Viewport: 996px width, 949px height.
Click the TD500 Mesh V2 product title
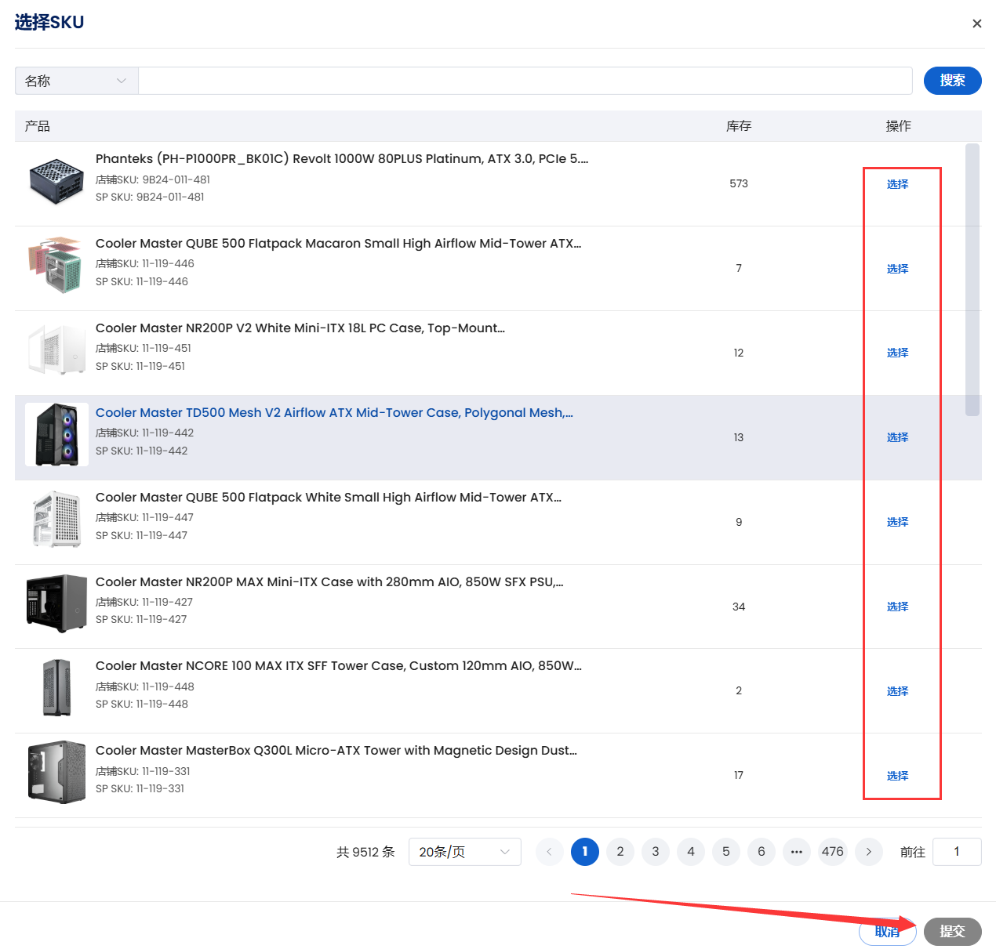click(x=334, y=413)
